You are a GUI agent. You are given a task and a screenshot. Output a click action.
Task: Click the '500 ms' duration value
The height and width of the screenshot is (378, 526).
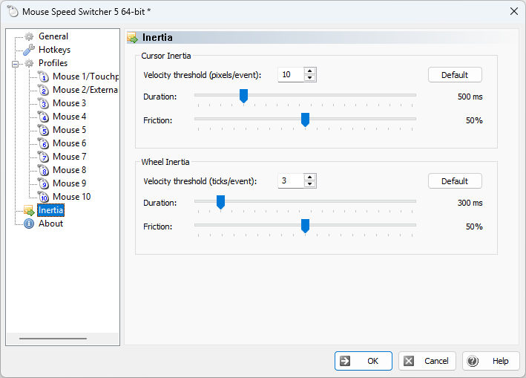[x=470, y=97]
